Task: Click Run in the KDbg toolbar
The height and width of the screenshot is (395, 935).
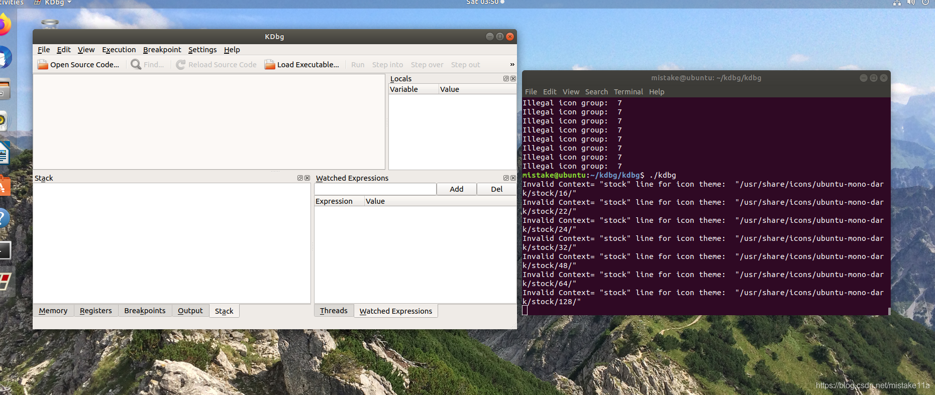Action: [358, 64]
